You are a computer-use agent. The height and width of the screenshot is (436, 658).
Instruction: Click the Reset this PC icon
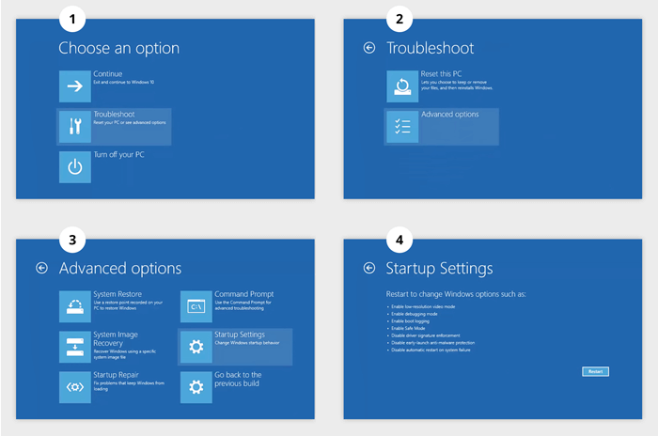point(402,86)
